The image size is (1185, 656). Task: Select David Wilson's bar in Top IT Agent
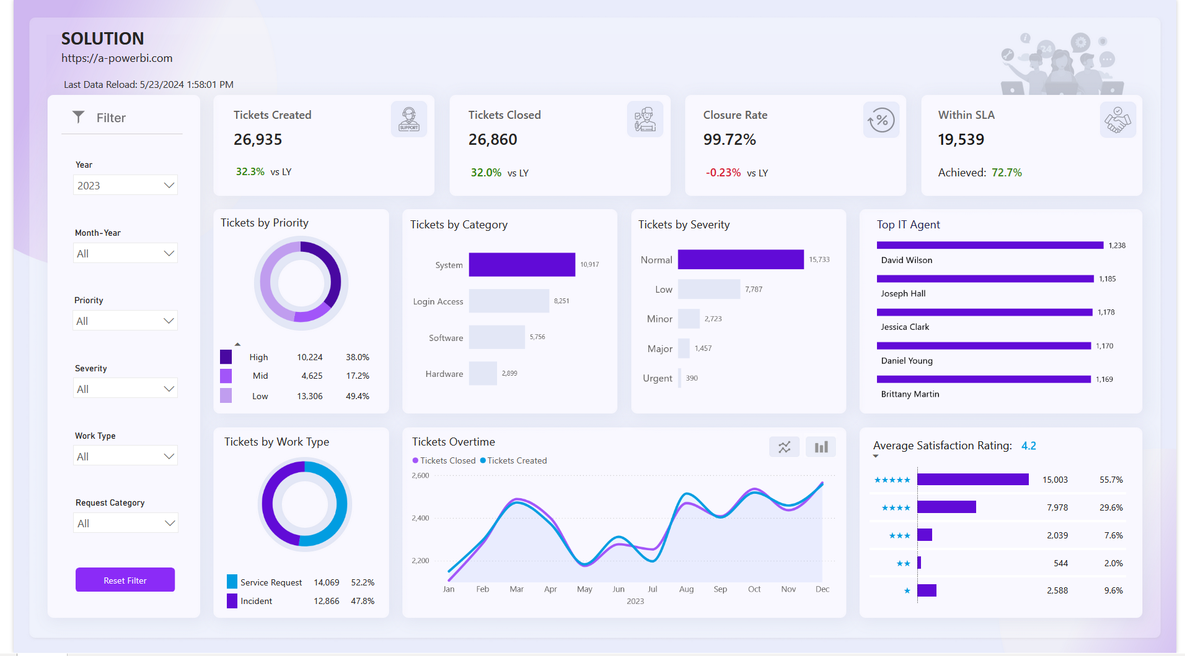(990, 246)
